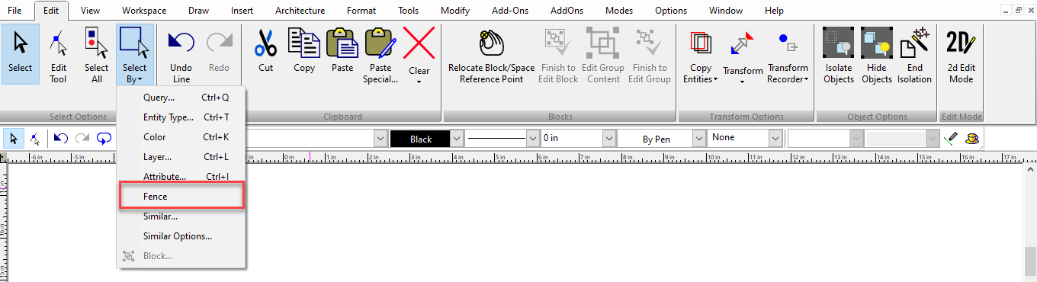
Task: Click the Black color swatch
Action: click(x=420, y=139)
